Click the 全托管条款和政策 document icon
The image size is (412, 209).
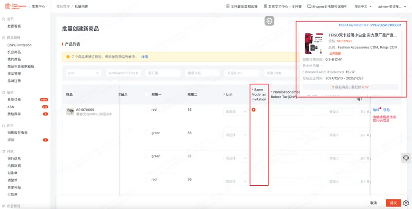point(228,7)
